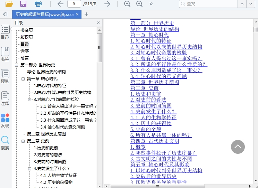Image resolution: width=258 pixels, height=188 pixels.
Task: Click the document horizontal scroll-left arrow
Action: point(106,186)
